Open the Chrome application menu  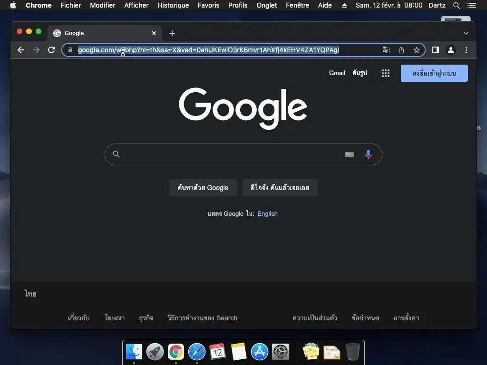(39, 5)
